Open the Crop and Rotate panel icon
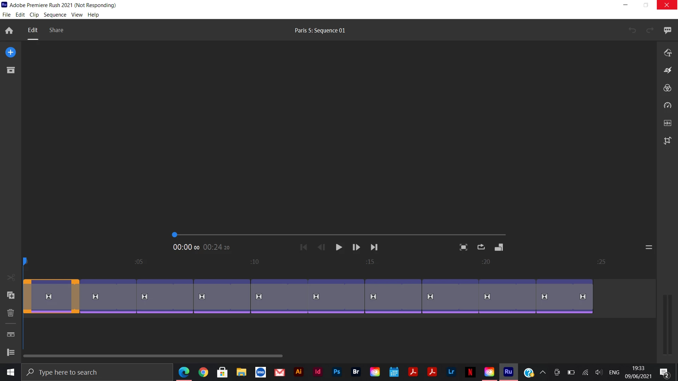 pyautogui.click(x=667, y=141)
